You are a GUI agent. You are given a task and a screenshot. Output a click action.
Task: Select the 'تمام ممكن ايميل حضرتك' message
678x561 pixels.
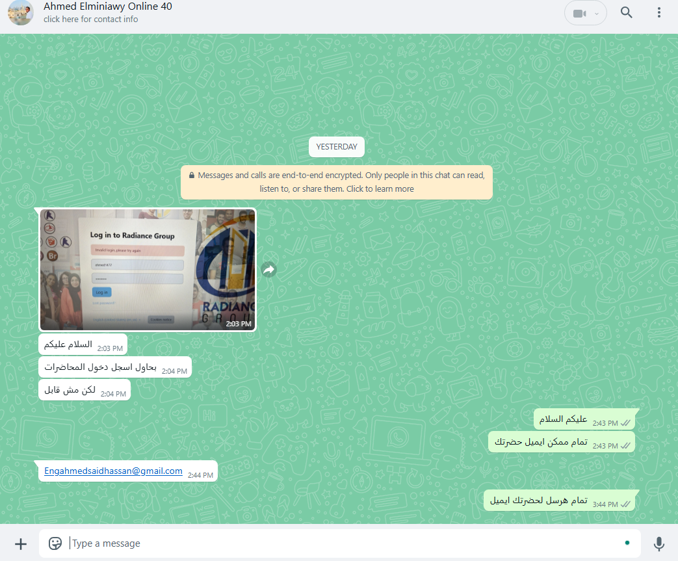click(561, 442)
